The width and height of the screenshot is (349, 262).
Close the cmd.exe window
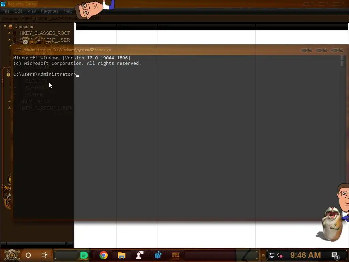(337, 50)
